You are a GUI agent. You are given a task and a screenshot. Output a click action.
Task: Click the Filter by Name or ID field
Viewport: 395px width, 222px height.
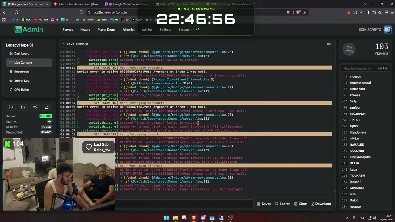coord(365,68)
